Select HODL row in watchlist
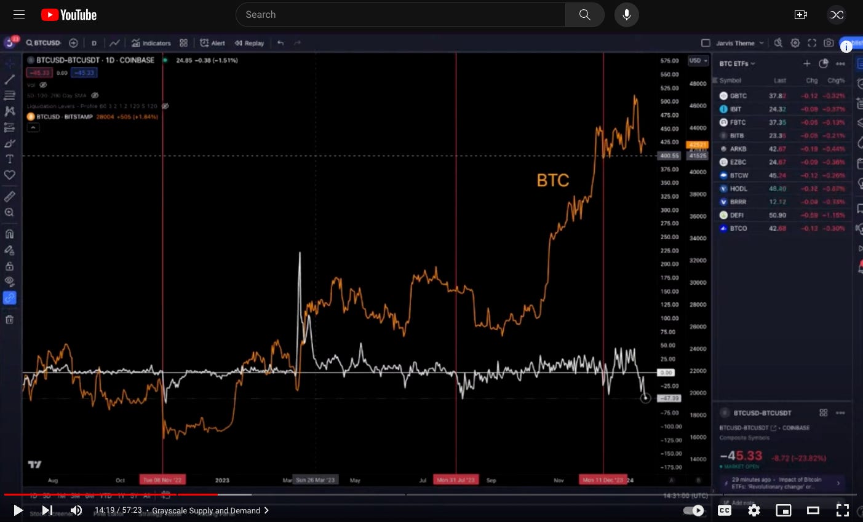 pyautogui.click(x=782, y=189)
